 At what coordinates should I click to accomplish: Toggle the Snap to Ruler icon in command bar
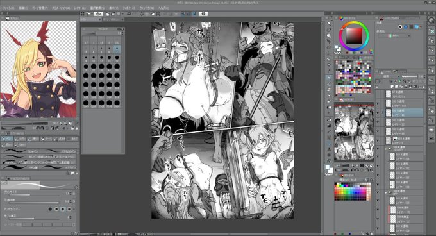pyautogui.click(x=183, y=13)
